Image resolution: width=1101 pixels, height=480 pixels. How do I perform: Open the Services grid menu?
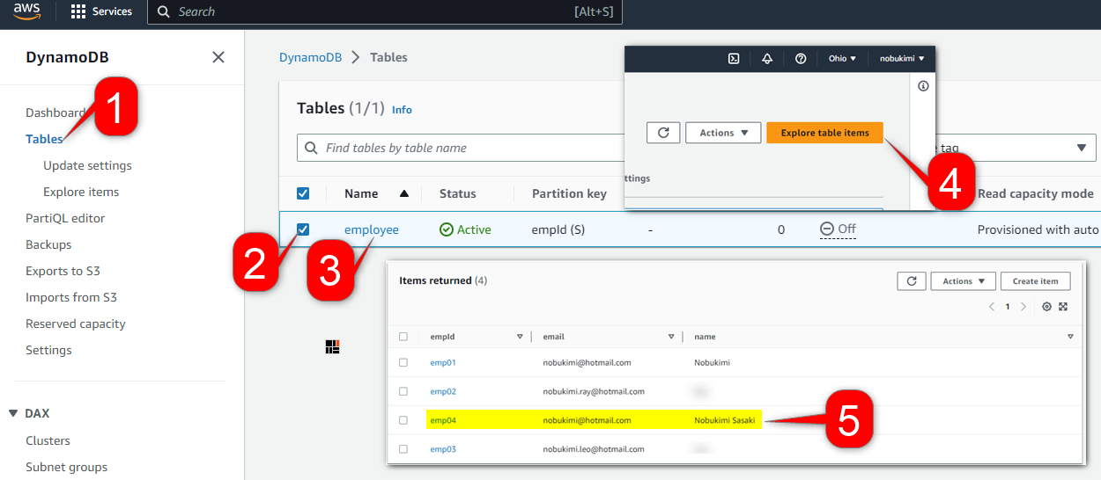coord(102,11)
